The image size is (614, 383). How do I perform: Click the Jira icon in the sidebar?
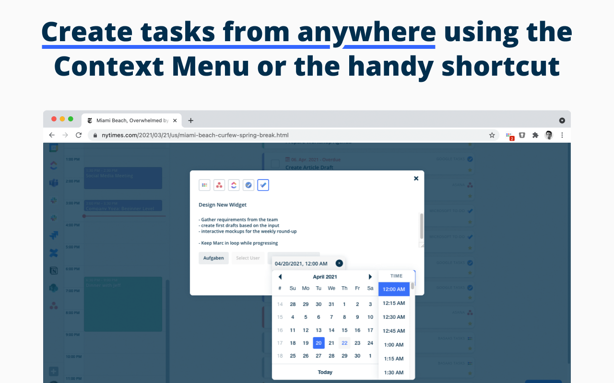tap(53, 235)
